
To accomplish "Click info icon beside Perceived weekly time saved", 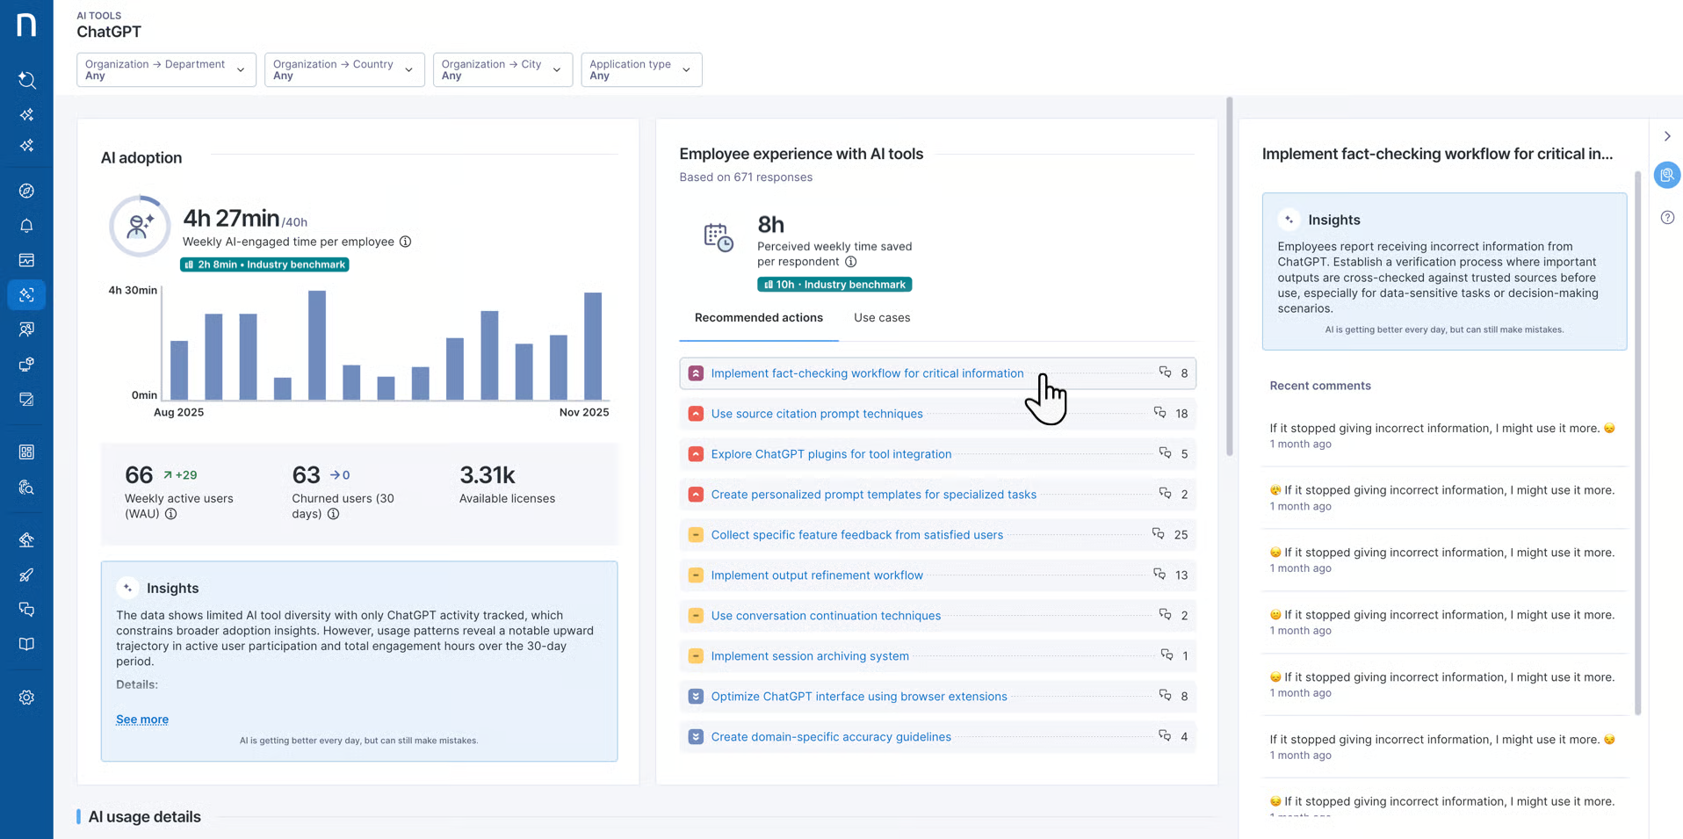I will (x=850, y=262).
